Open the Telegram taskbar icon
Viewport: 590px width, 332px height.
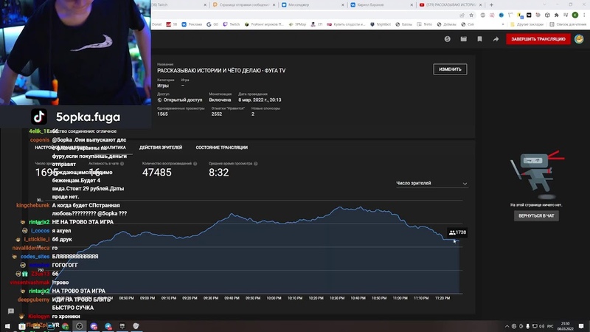tap(108, 326)
